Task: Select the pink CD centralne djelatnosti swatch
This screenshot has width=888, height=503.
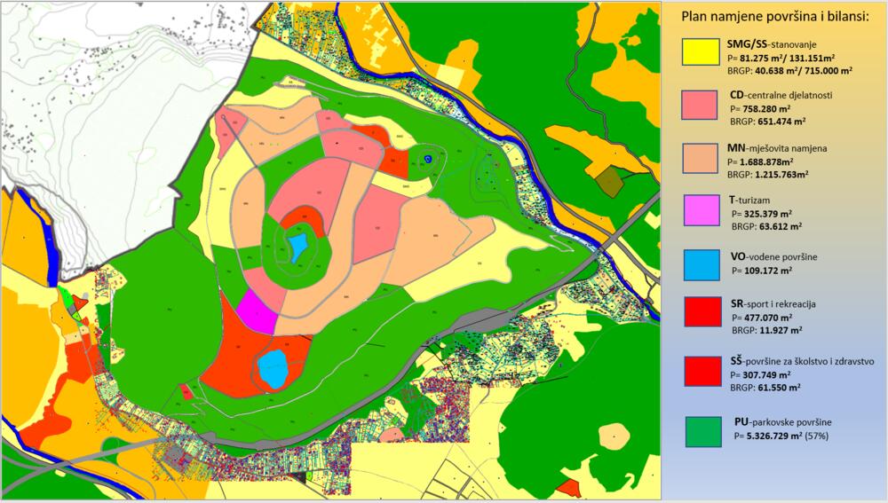Action: pos(701,105)
